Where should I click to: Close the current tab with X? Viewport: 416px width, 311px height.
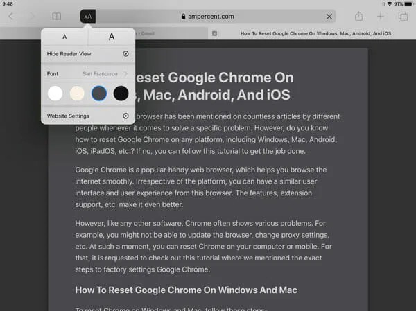[214, 33]
